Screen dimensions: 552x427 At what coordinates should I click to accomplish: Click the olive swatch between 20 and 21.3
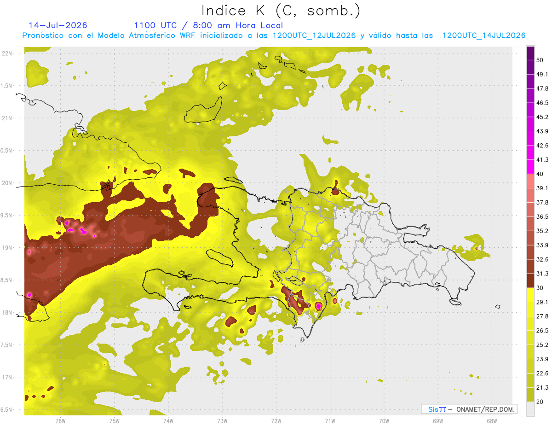coord(530,395)
